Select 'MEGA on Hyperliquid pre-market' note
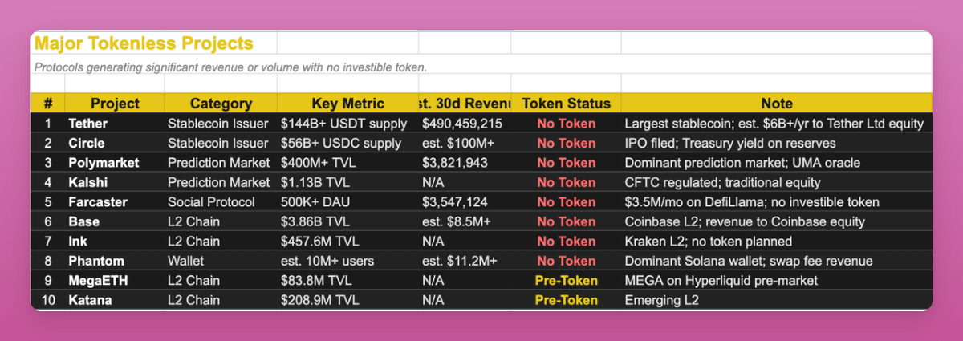Viewport: 963px width, 341px height. pyautogui.click(x=777, y=281)
